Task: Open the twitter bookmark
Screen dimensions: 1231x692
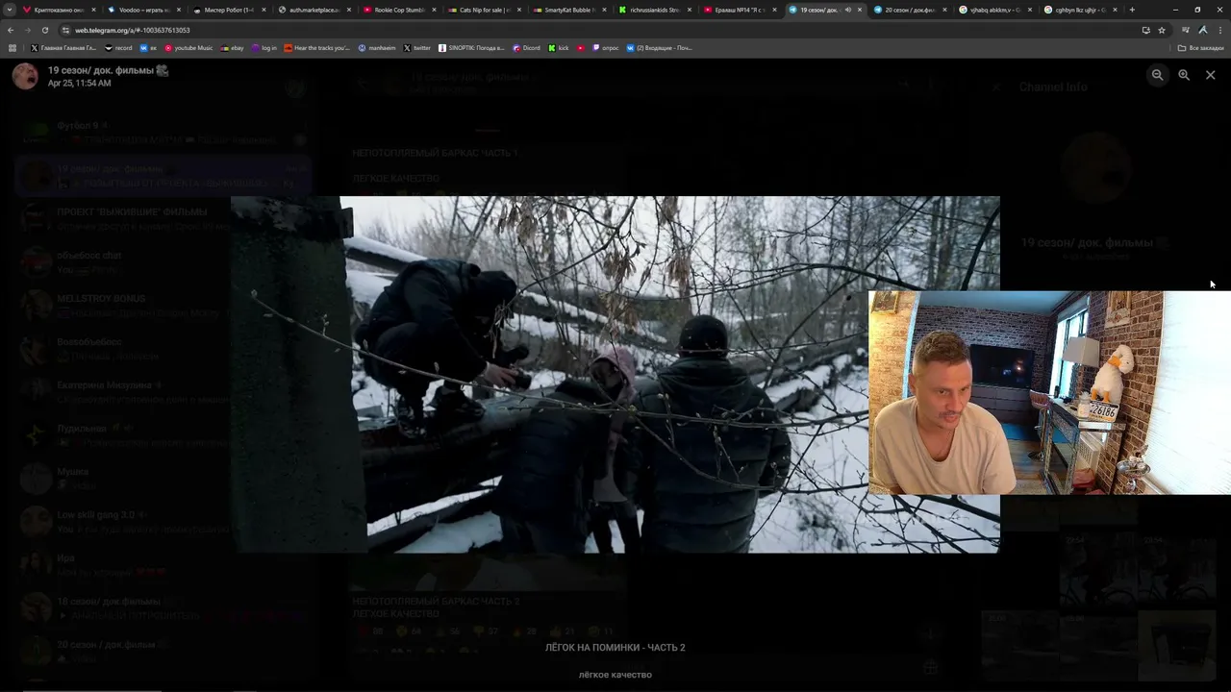Action: tap(417, 47)
